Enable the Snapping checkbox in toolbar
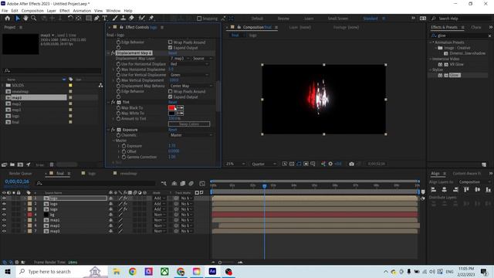The height and width of the screenshot is (278, 494). coord(199,19)
